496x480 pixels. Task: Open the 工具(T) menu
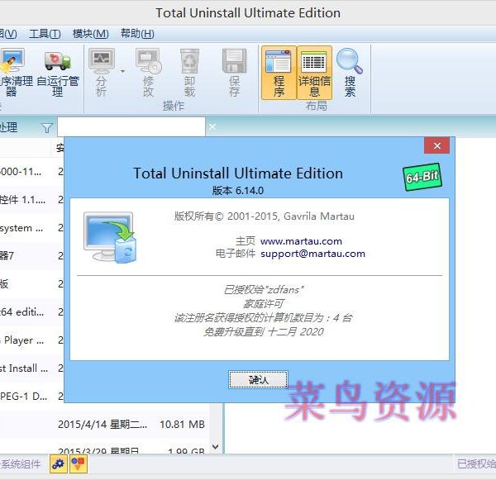pos(45,34)
